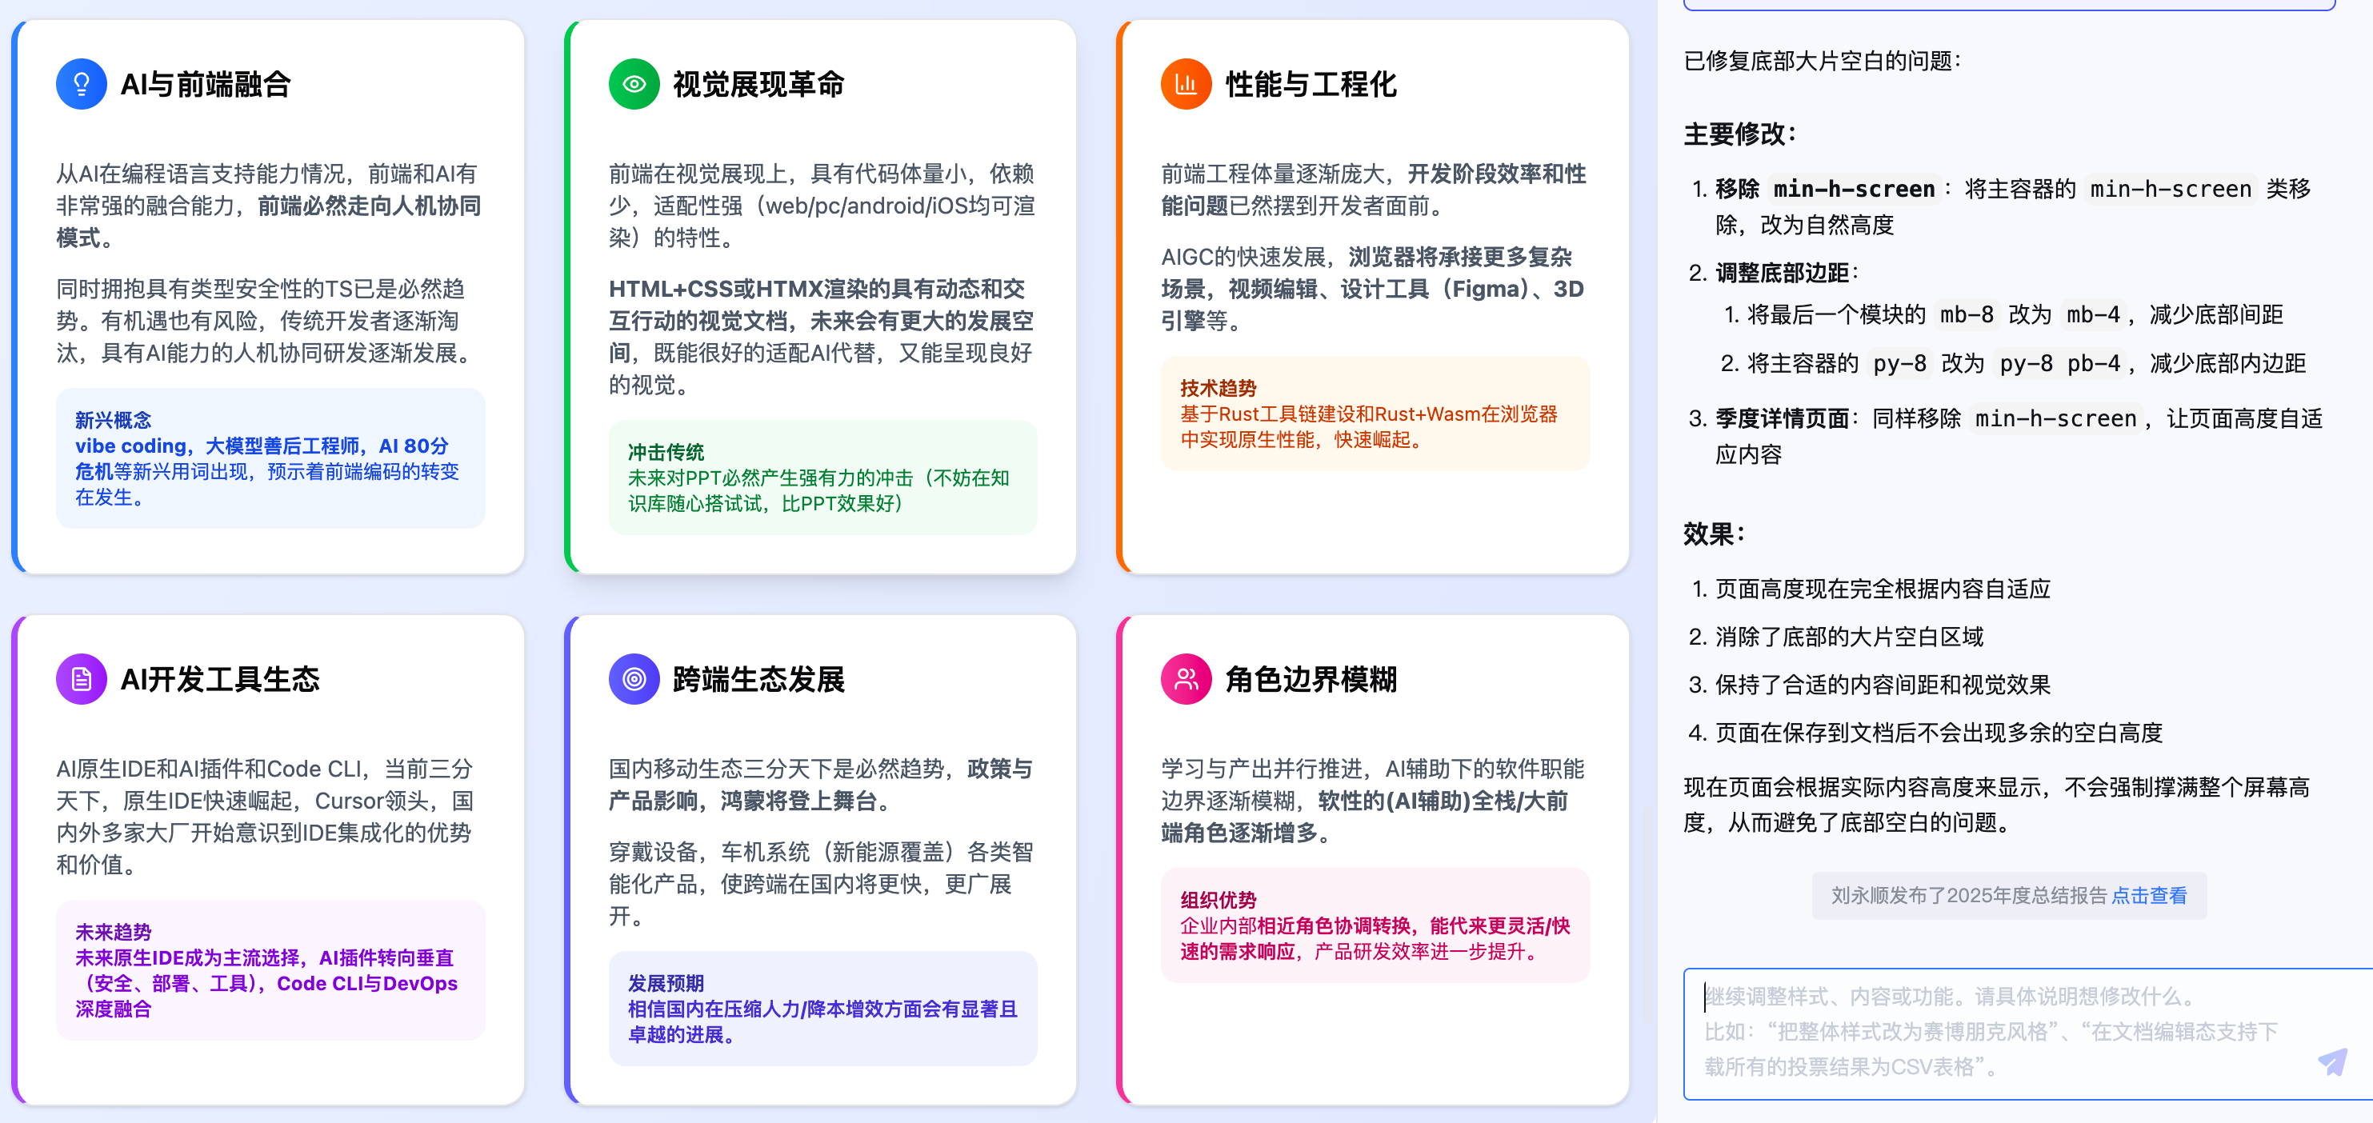Click the orange bar chart icon
The image size is (2373, 1123).
click(x=1186, y=84)
